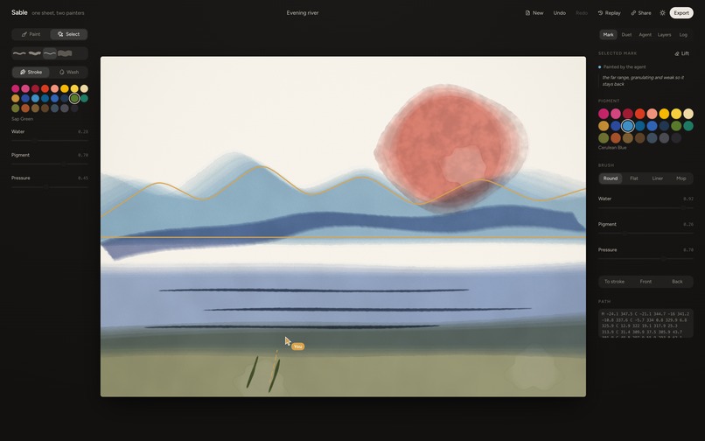The width and height of the screenshot is (705, 441).
Task: Choose Stroke painting type
Action: [x=31, y=72]
